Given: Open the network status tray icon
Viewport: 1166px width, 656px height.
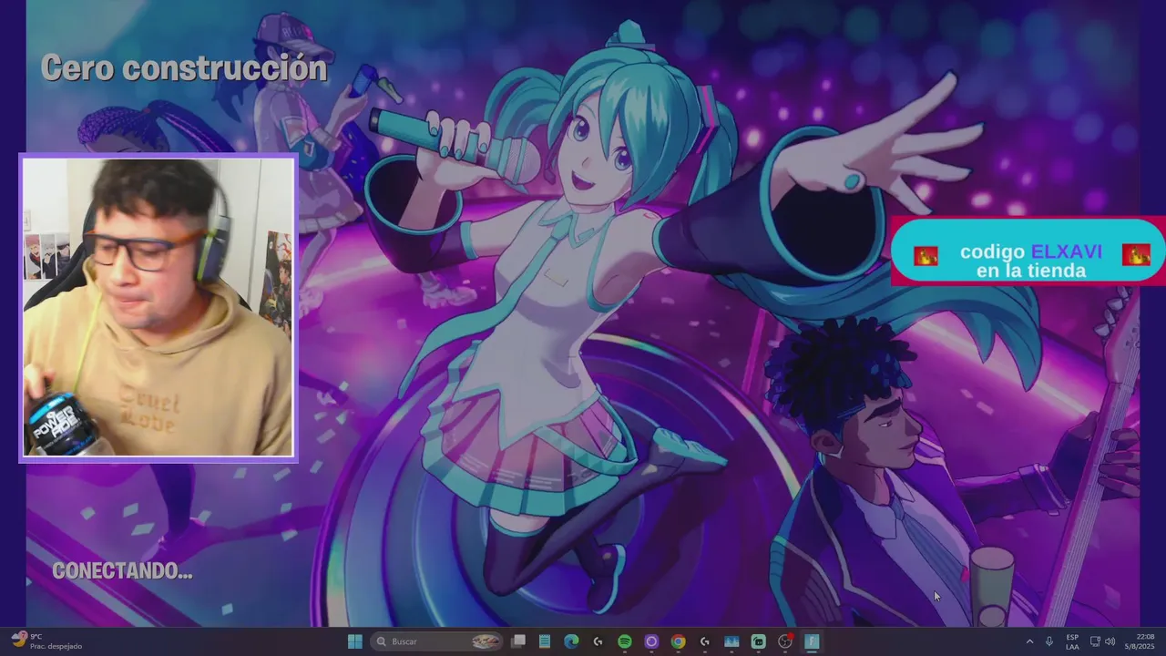Looking at the screenshot, I should 1095,641.
